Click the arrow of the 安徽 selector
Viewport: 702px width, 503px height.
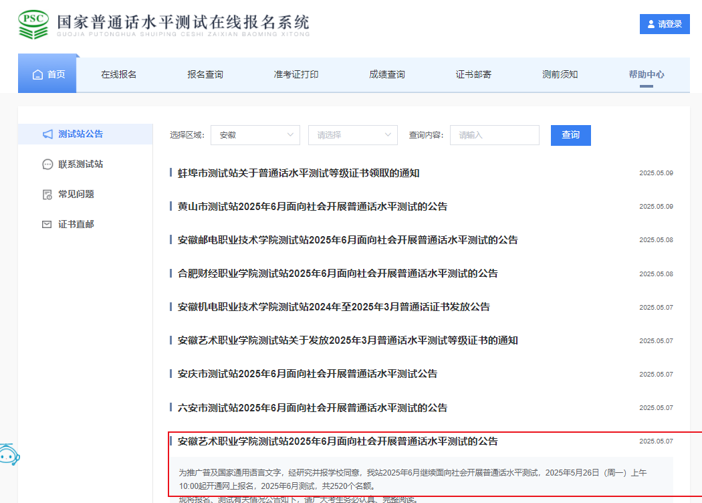290,135
